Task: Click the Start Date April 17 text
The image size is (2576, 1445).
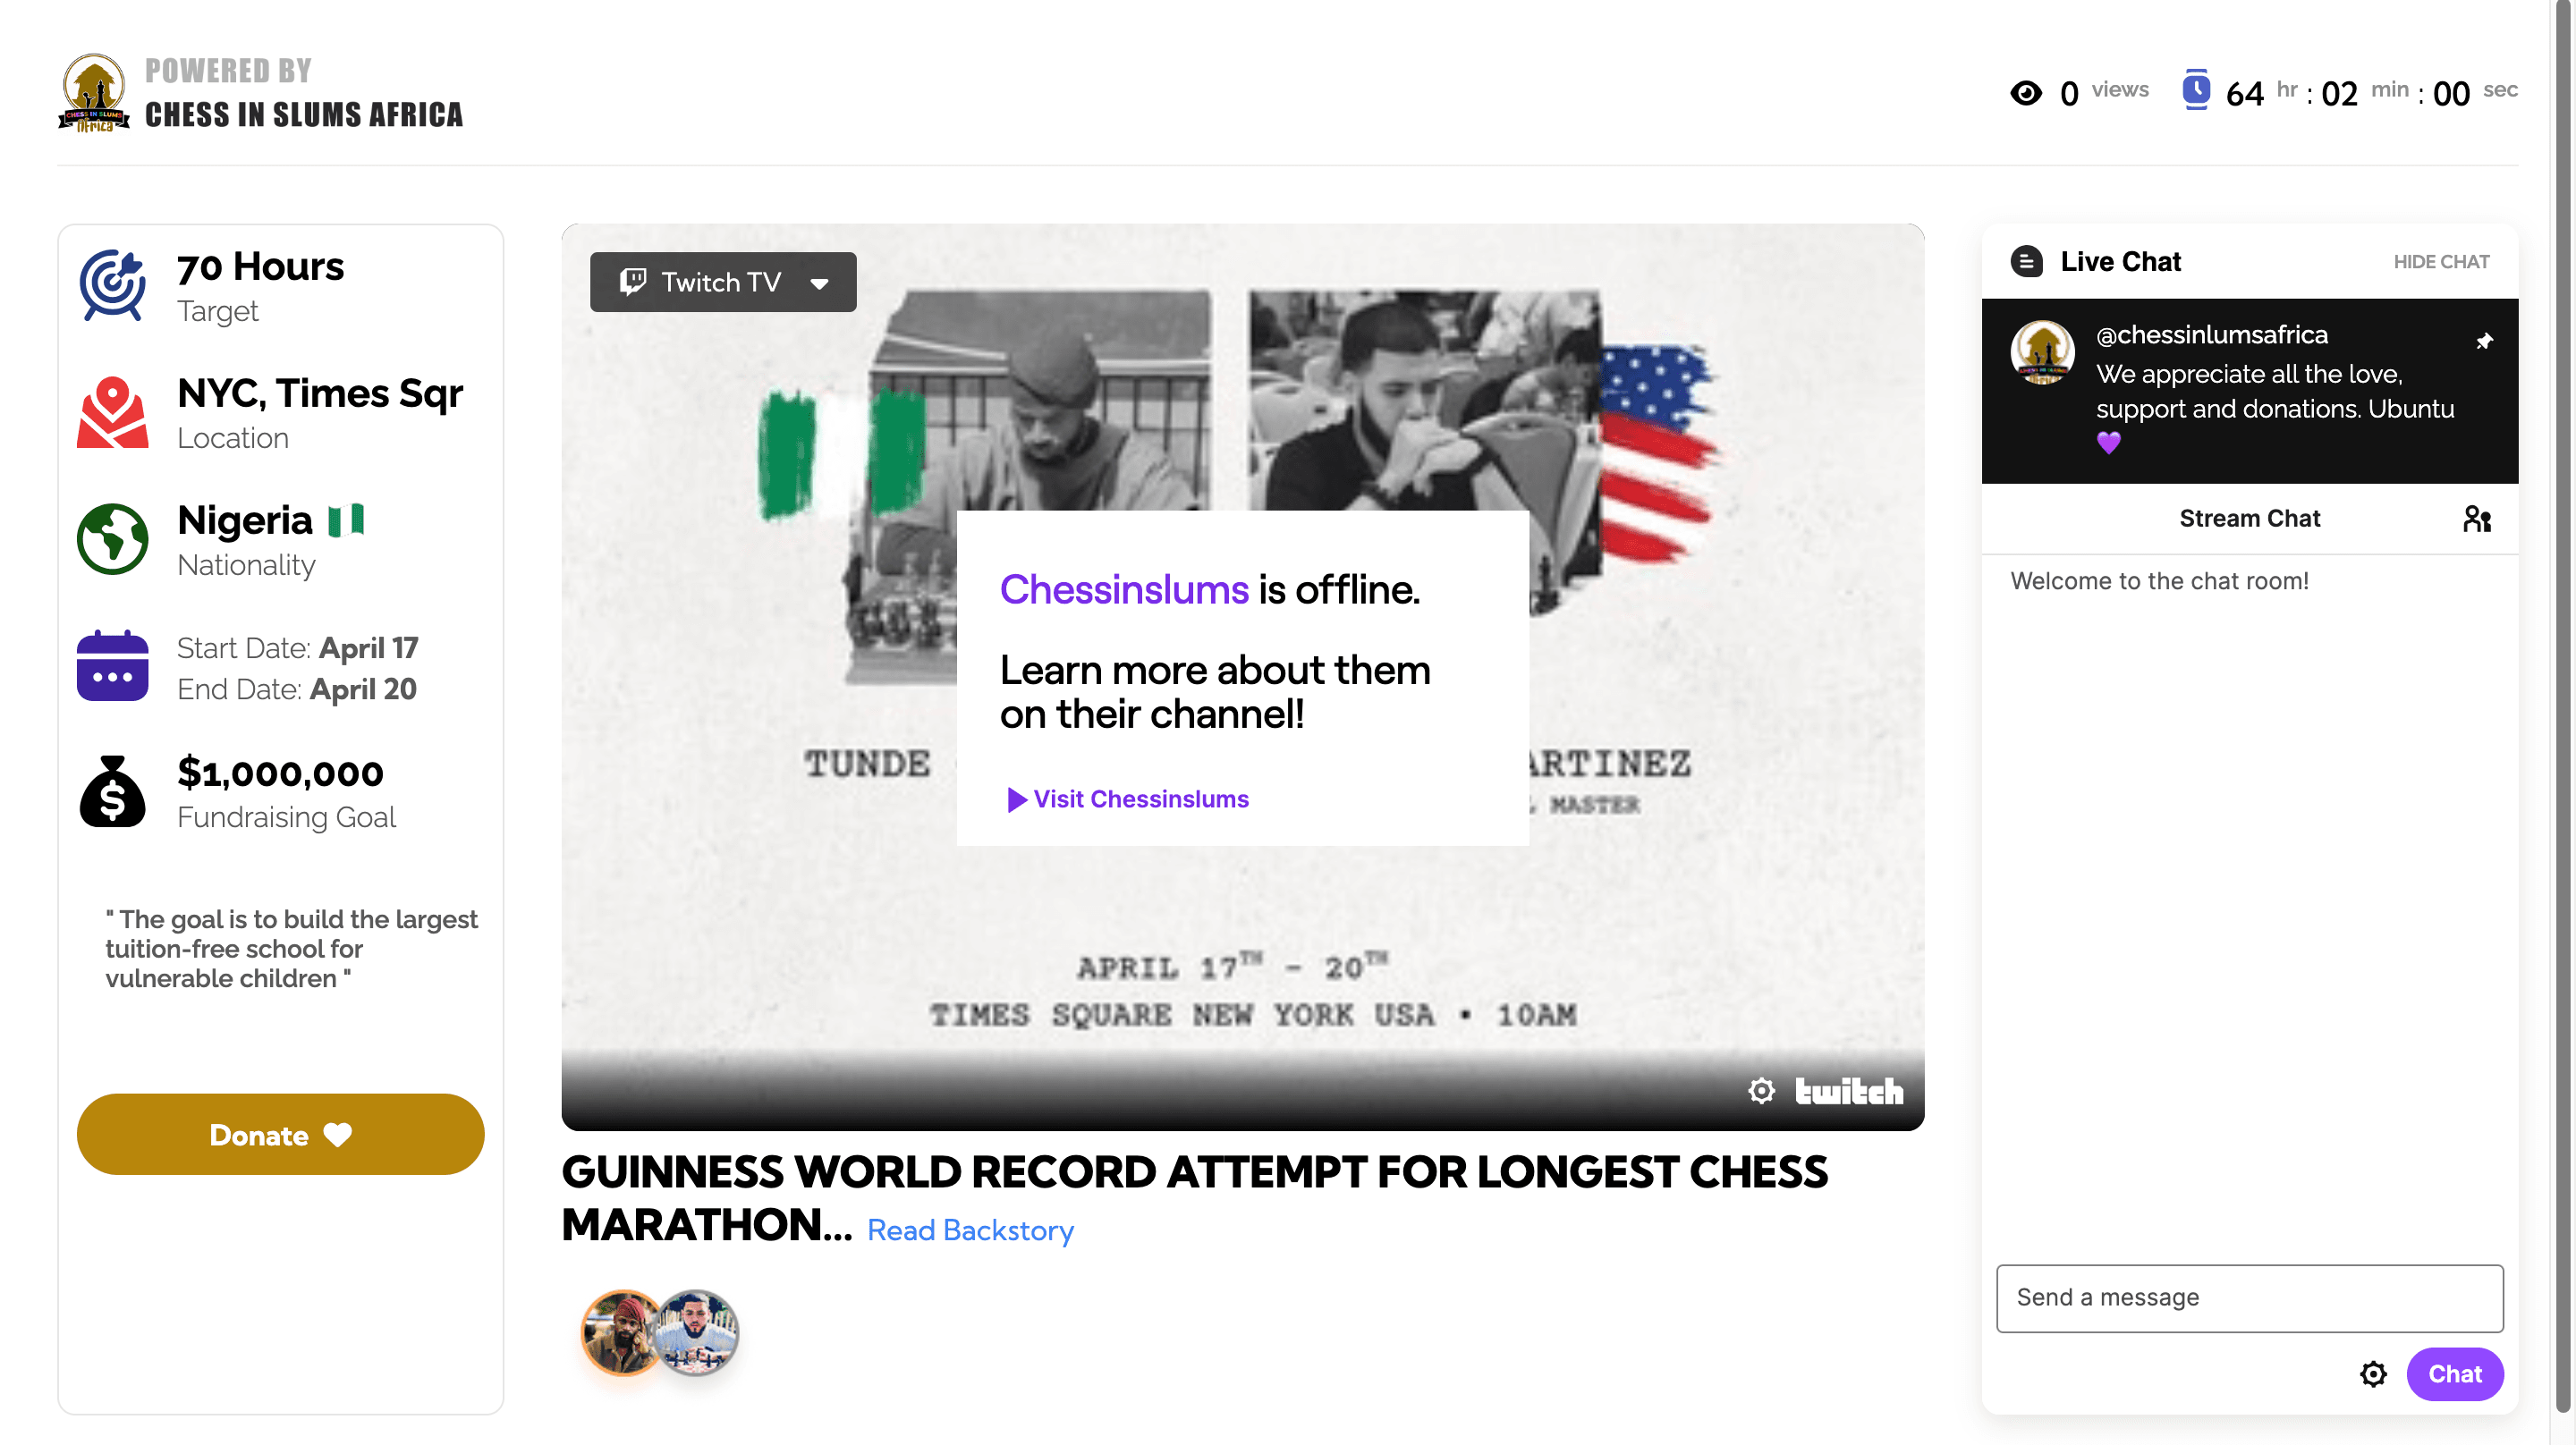Action: [298, 648]
